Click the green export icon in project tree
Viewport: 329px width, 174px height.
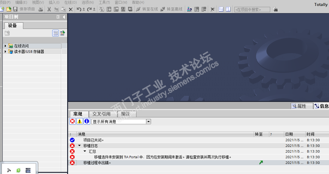point(62,33)
